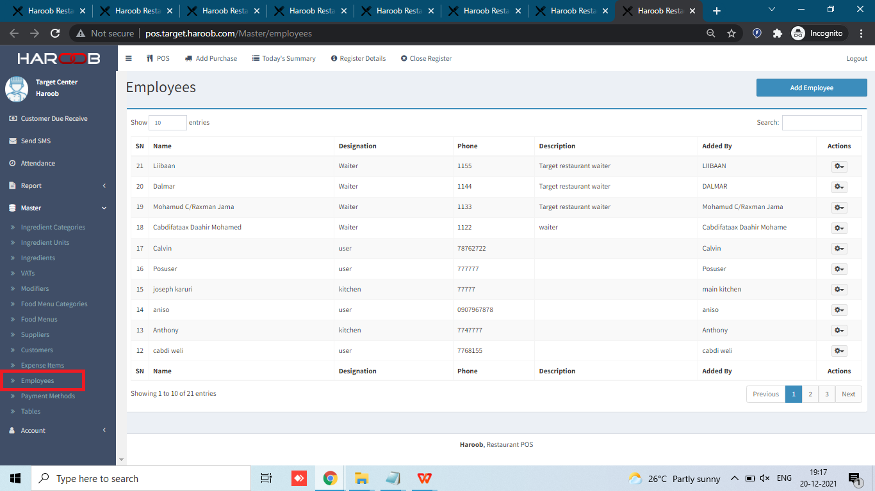Viewport: 875px width, 491px height.
Task: Go to page 3 of employees
Action: coord(827,394)
